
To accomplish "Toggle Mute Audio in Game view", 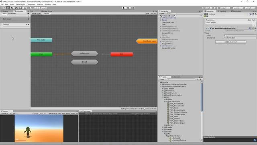I will 66,114.
